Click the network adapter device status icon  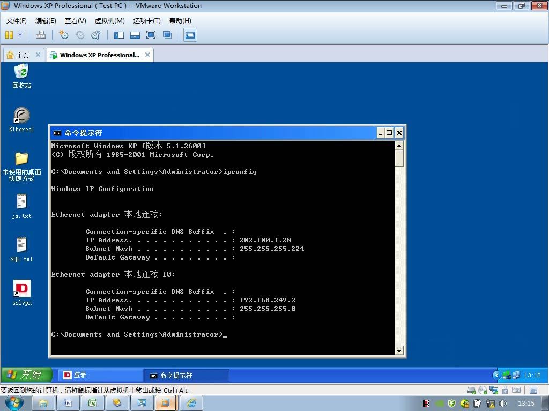pyautogui.click(x=494, y=390)
